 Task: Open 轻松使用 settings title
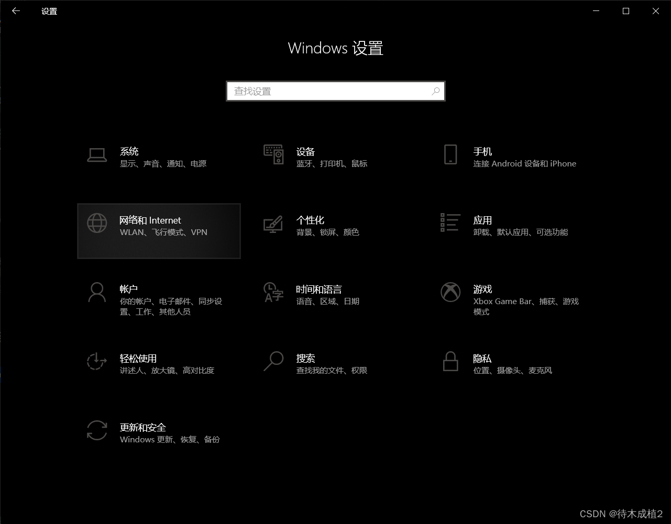tap(138, 358)
